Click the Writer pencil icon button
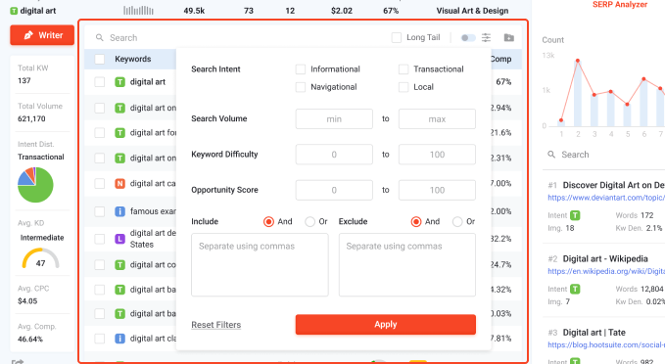The width and height of the screenshot is (665, 364). pos(42,35)
